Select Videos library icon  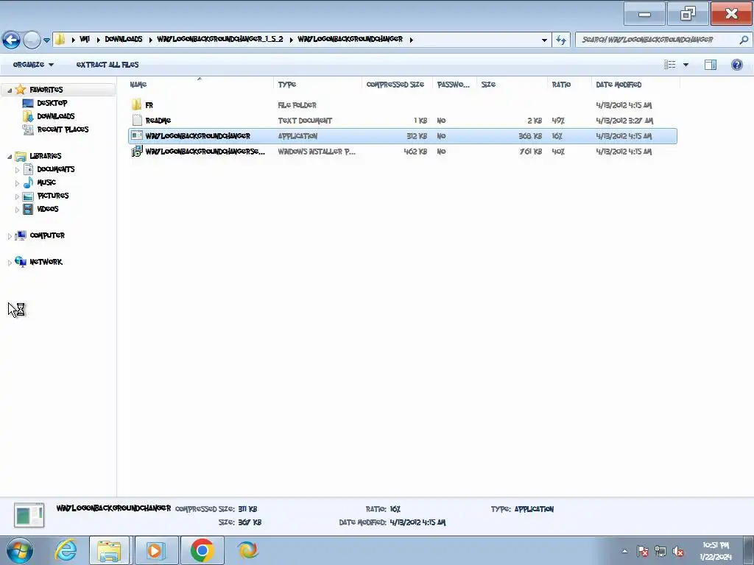tap(29, 209)
